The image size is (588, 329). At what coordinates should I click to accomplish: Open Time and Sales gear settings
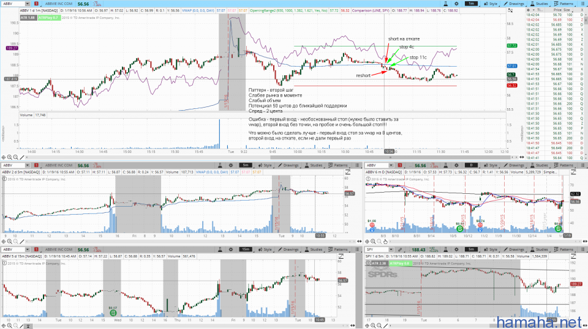coord(529,10)
